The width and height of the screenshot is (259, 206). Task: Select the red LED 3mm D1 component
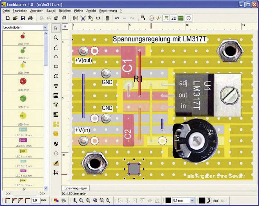[x=23, y=38]
